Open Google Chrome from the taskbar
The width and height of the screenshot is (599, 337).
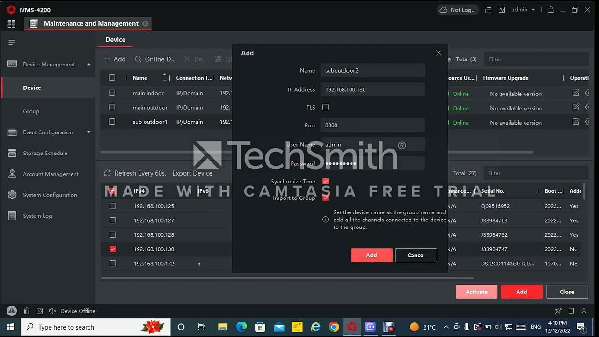(x=334, y=327)
